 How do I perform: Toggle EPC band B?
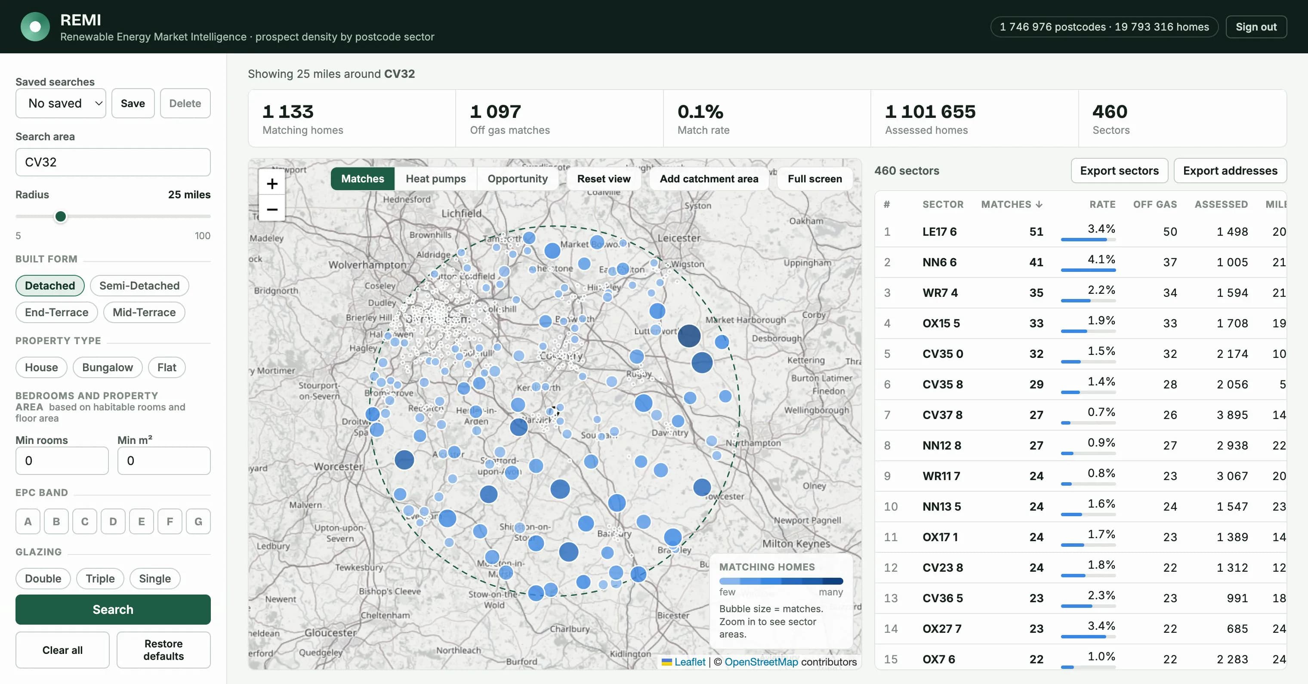coord(56,521)
